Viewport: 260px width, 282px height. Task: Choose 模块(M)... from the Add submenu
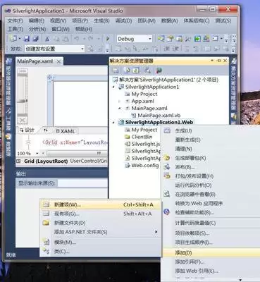[x=101, y=243]
